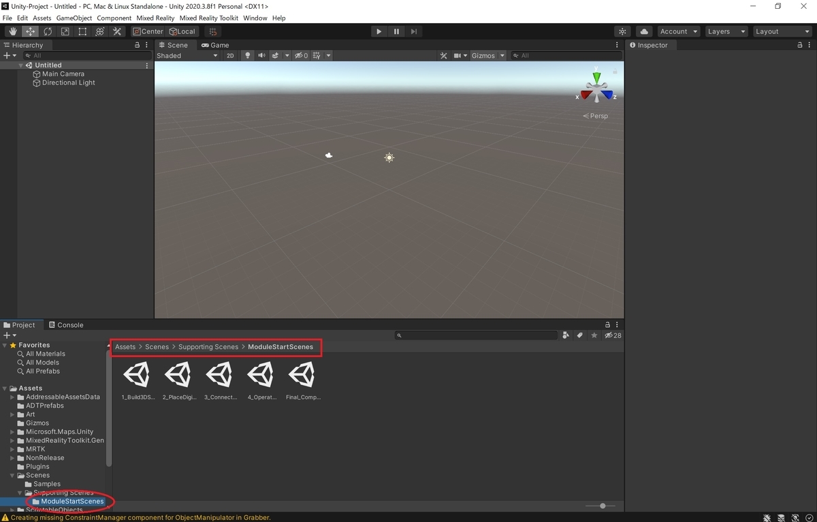Toggle scene grid visibility
Image resolution: width=817 pixels, height=522 pixels.
pyautogui.click(x=317, y=56)
